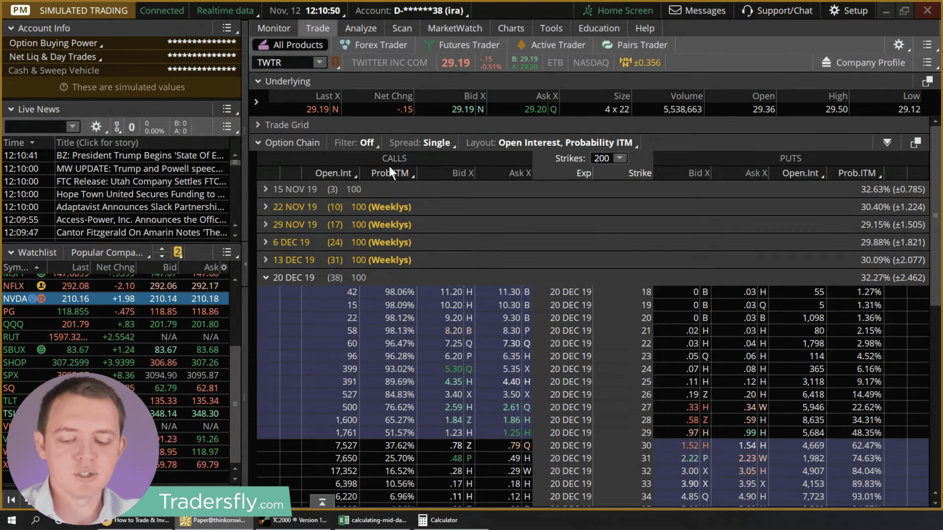
Task: Open the Strikes count dropdown
Action: (x=620, y=158)
